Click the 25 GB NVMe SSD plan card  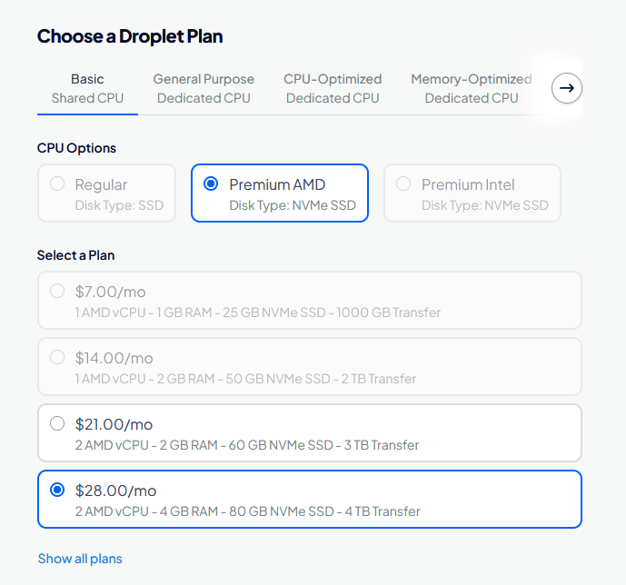[x=310, y=301]
